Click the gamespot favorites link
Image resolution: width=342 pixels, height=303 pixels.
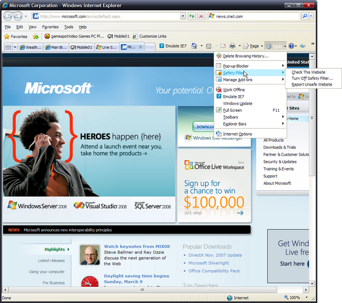(74, 36)
